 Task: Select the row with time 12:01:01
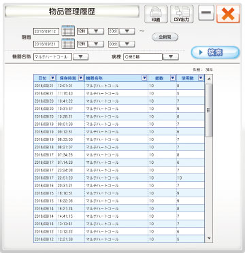(119, 86)
